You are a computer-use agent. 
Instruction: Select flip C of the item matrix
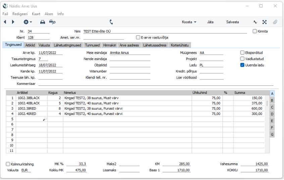(272, 107)
